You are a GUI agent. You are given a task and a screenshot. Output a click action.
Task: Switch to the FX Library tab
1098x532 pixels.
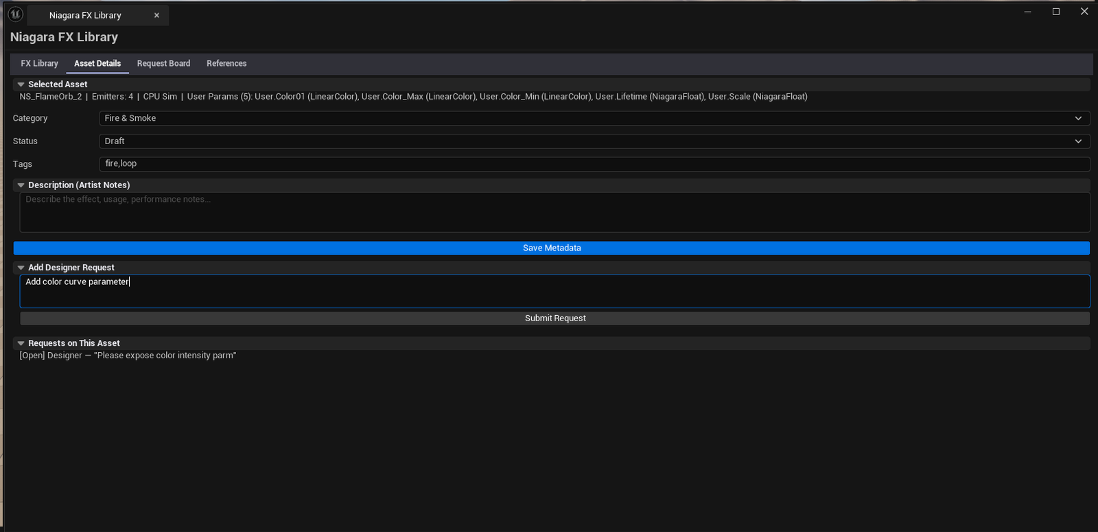coord(39,63)
